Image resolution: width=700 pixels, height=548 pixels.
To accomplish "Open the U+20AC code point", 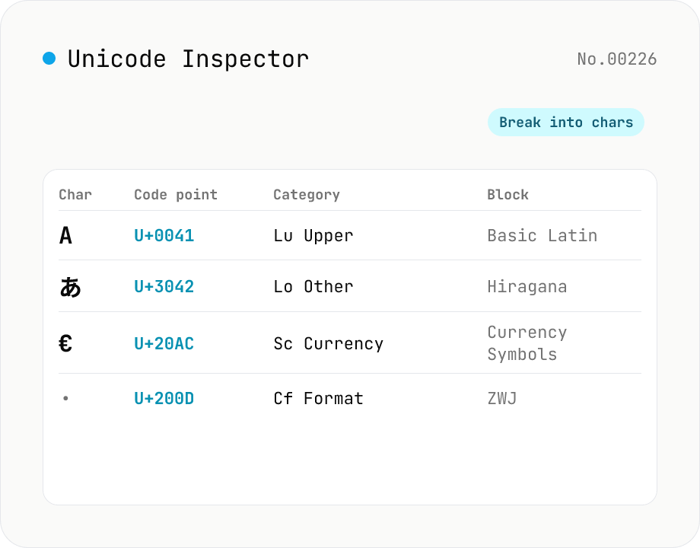I will (164, 343).
